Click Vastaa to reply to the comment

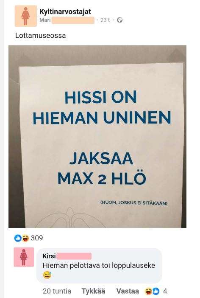(x=128, y=291)
